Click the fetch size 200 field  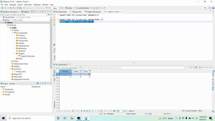tap(119, 111)
